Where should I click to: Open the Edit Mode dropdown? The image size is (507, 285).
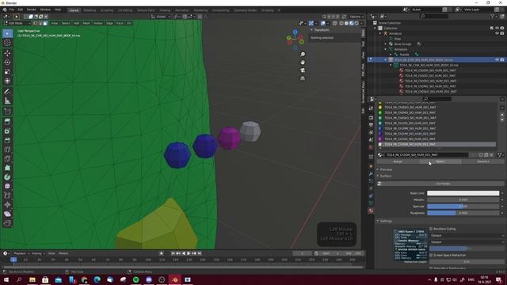[17, 23]
